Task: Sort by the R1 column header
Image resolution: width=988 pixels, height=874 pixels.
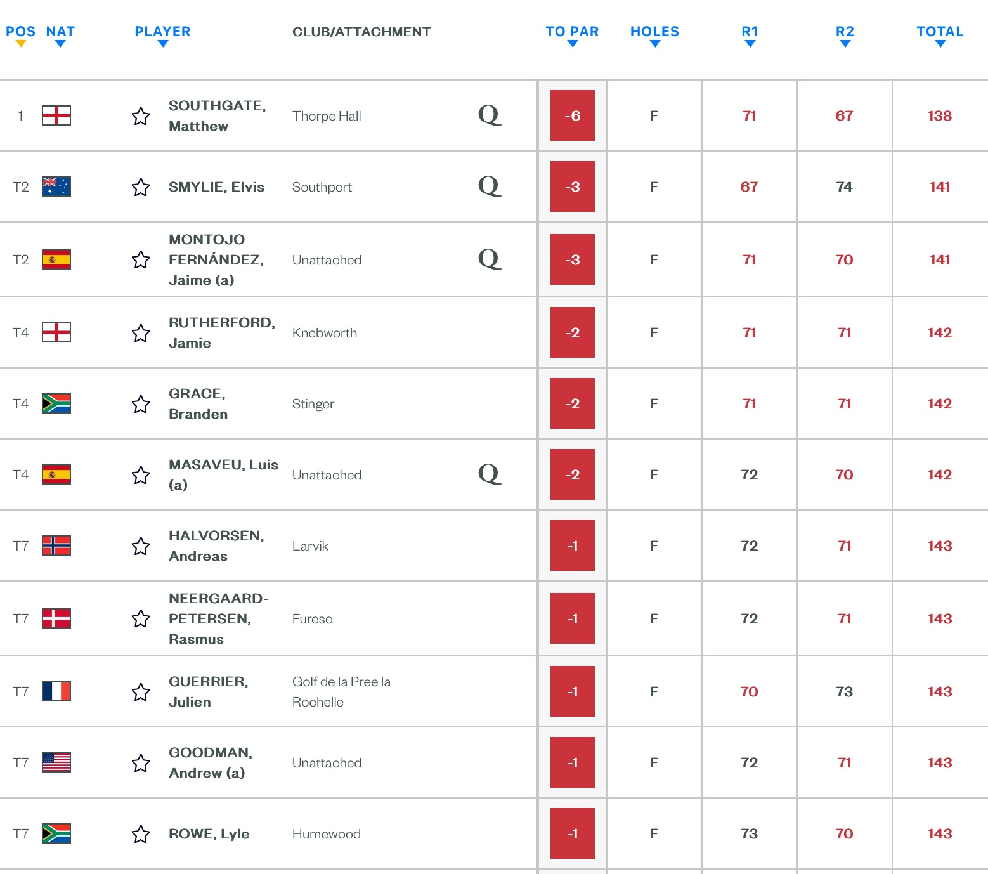Action: (750, 33)
